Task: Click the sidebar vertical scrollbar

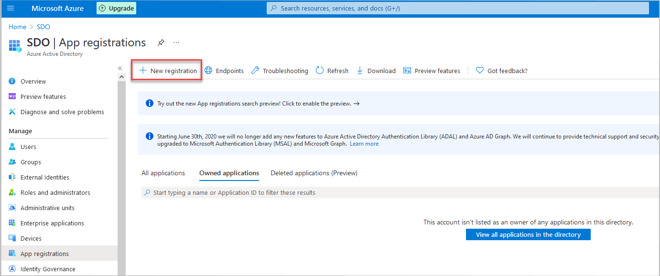Action: 121,174
